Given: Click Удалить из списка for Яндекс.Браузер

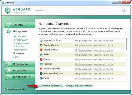Looking at the screenshot, I should [103, 69].
